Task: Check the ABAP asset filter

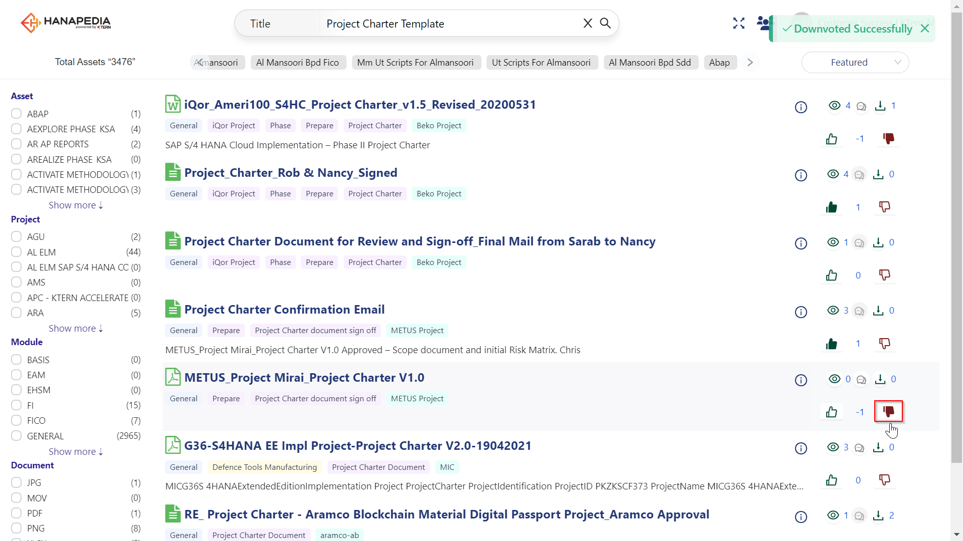Action: pyautogui.click(x=17, y=114)
